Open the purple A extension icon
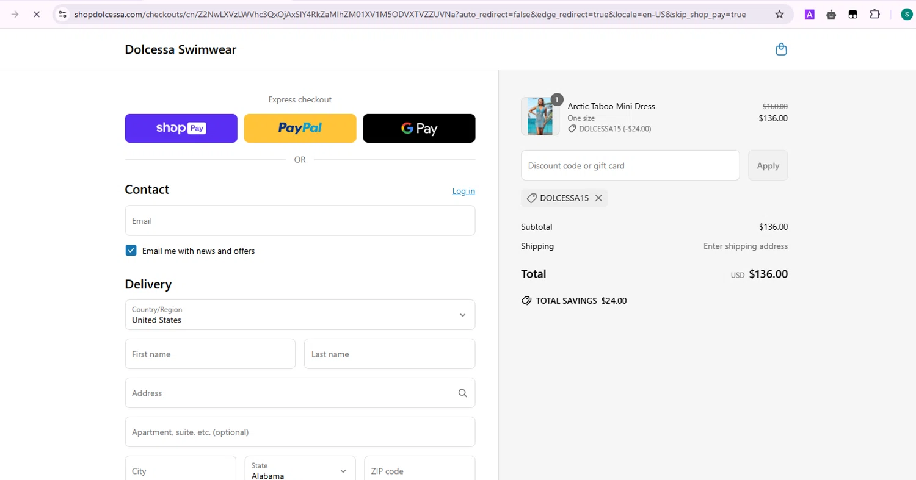 (x=809, y=14)
